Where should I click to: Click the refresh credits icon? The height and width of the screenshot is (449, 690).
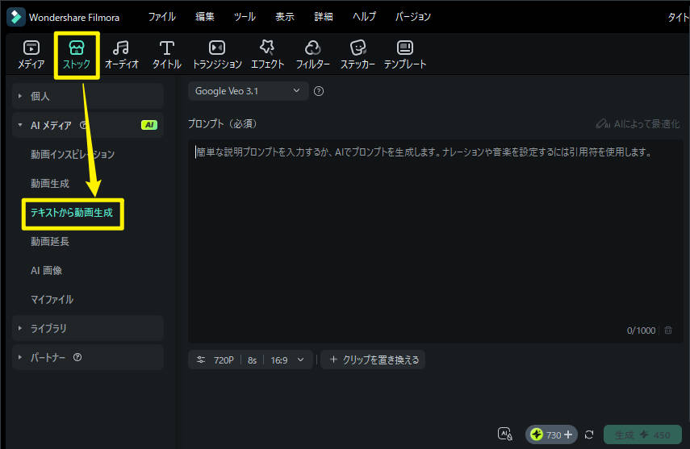pyautogui.click(x=589, y=435)
